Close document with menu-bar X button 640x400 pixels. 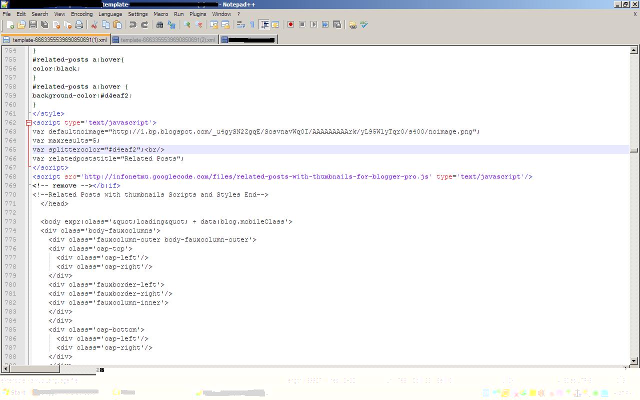pos(635,14)
